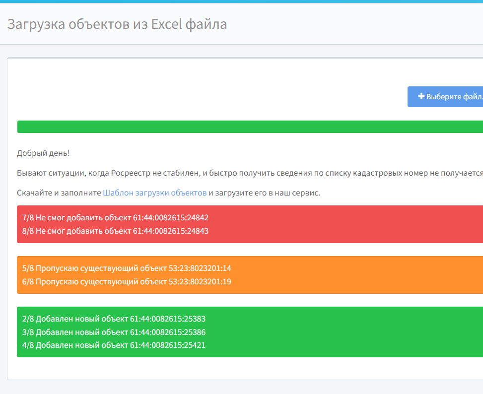Click the added line for object 61:44:0082615:25421
The image size is (483, 394).
click(114, 345)
